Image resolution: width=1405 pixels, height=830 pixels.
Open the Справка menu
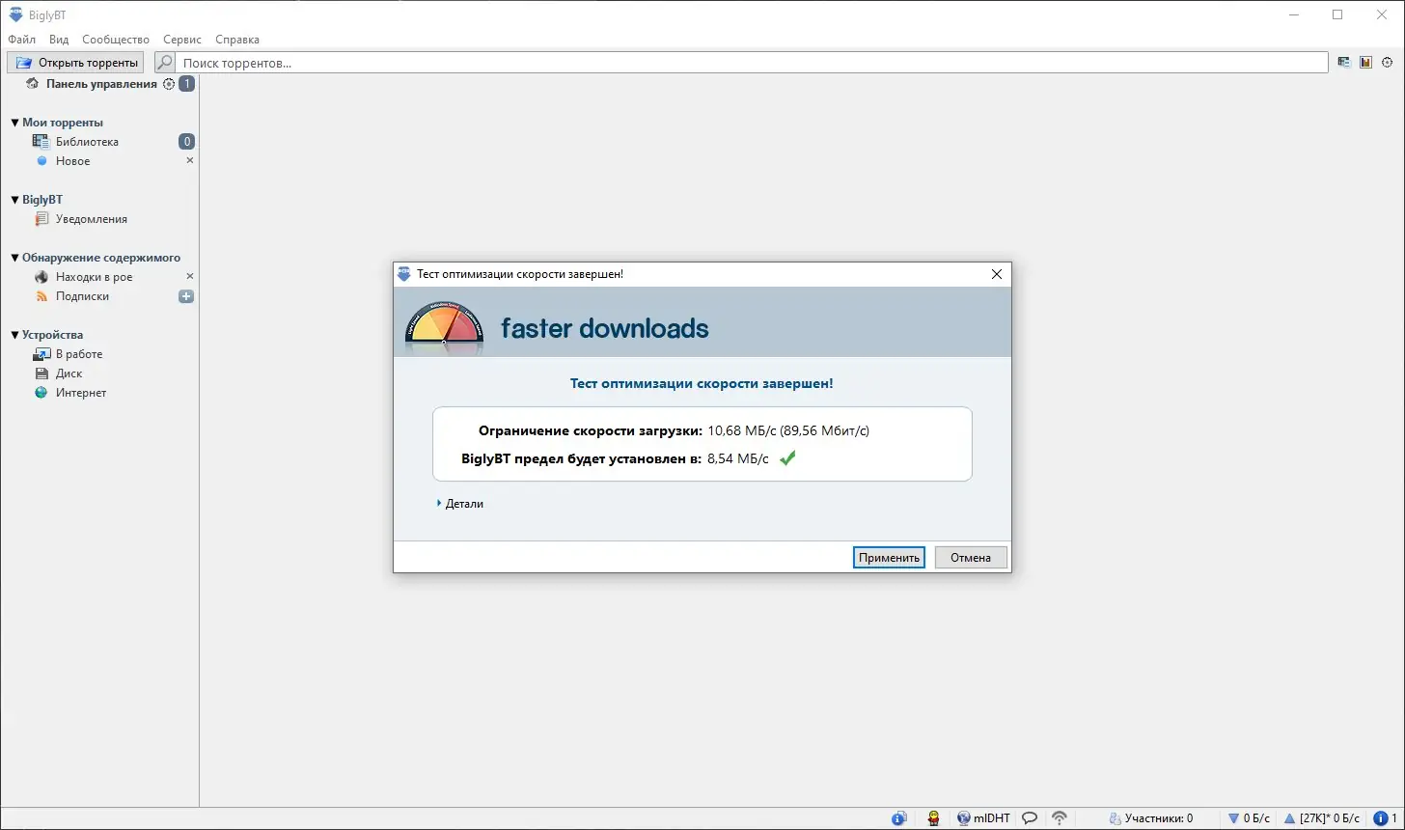(237, 40)
